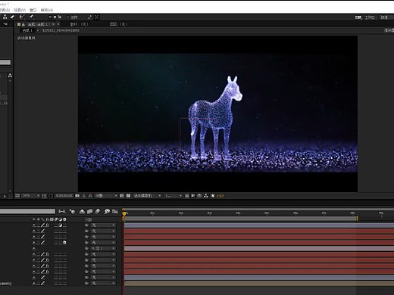Image resolution: width=394 pixels, height=295 pixels.
Task: Click the viewer's timeline button icon
Action: (199, 196)
